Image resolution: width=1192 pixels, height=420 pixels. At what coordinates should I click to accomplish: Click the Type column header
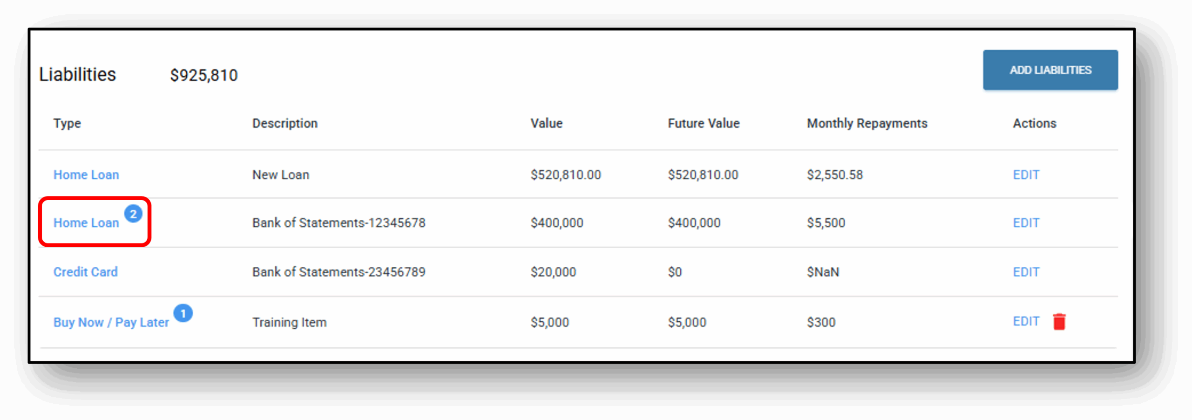67,123
